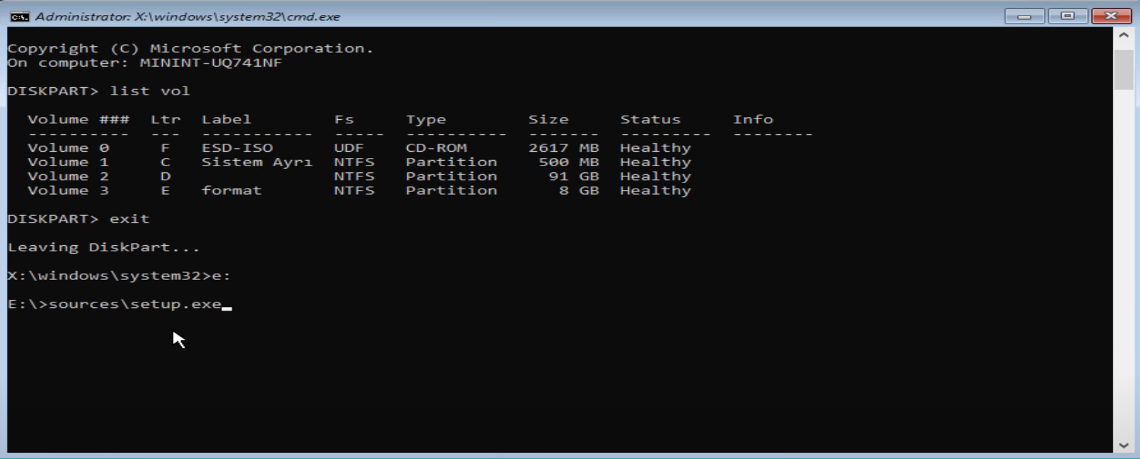Click the vertical scrollbar thumb
The image size is (1140, 459).
pos(1123,69)
